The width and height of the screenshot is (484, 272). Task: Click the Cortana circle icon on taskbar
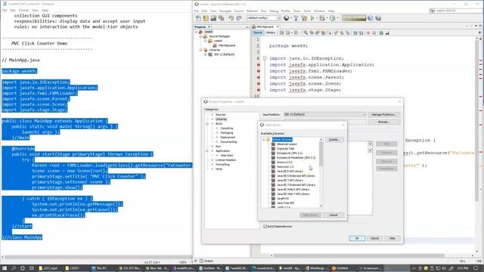click(x=23, y=268)
